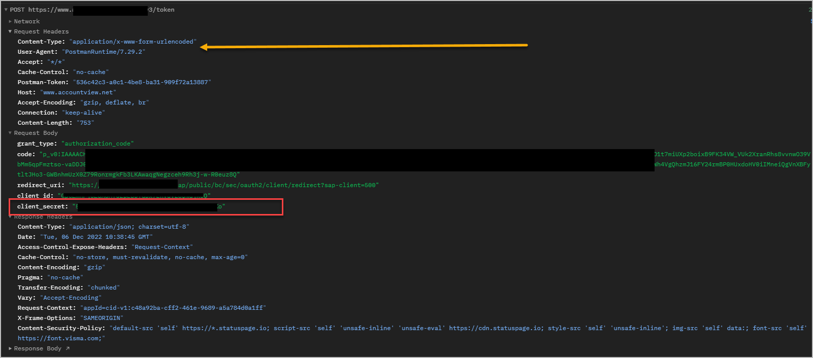Select the Content-Encoding value gzip
Image resolution: width=813 pixels, height=358 pixels.
click(x=94, y=267)
